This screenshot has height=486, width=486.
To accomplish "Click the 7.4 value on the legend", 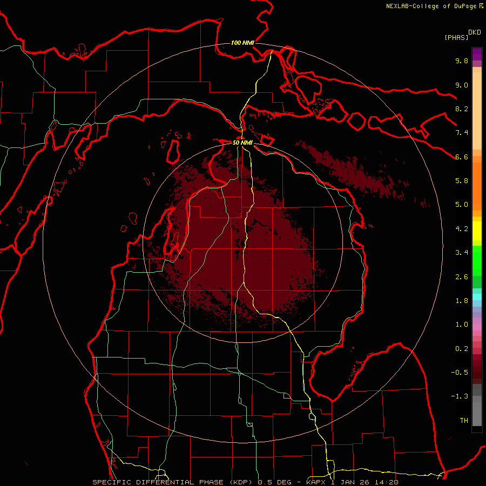I will [462, 133].
